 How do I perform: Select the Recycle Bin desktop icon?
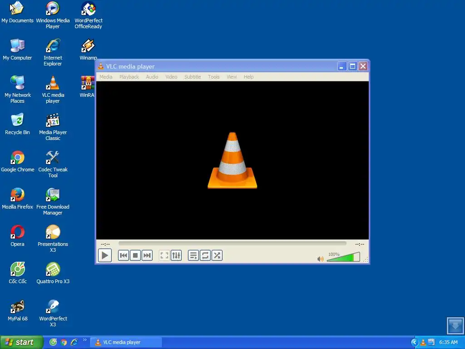tap(17, 125)
